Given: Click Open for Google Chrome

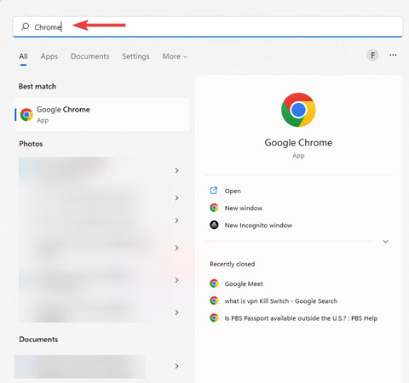Looking at the screenshot, I should 233,191.
